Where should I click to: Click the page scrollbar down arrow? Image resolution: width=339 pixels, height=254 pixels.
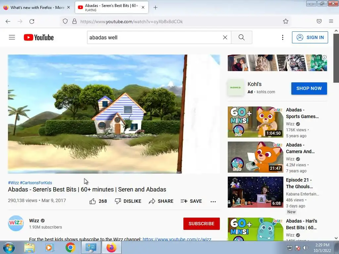pos(336,238)
